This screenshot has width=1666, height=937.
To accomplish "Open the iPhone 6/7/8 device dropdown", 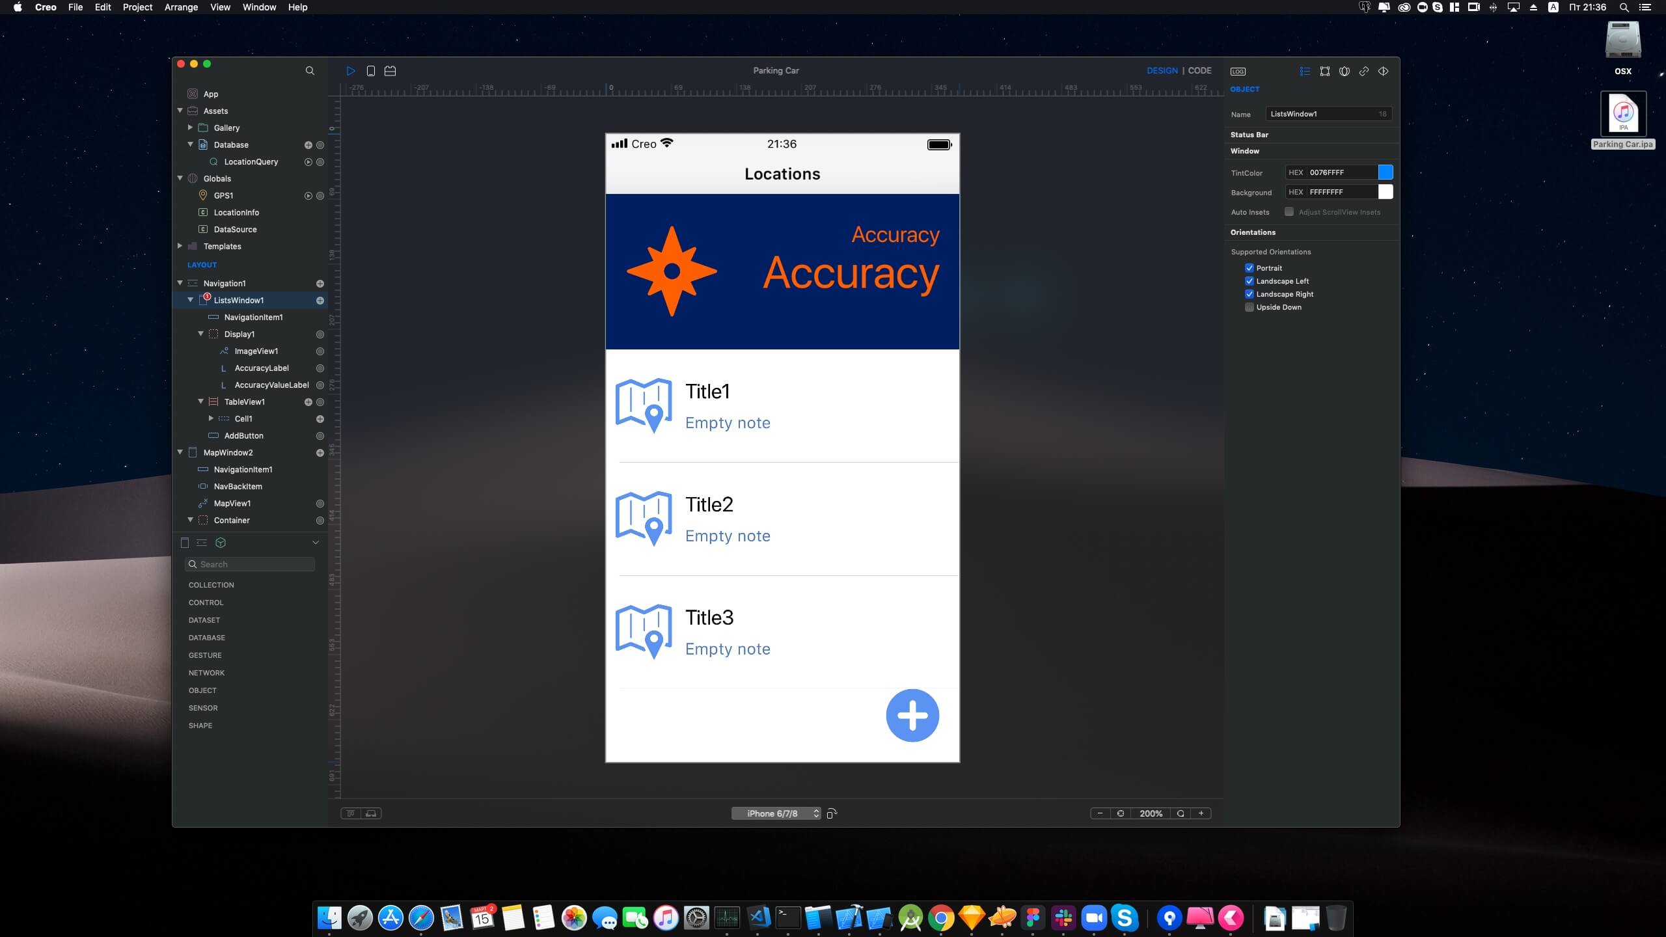I will click(x=776, y=813).
